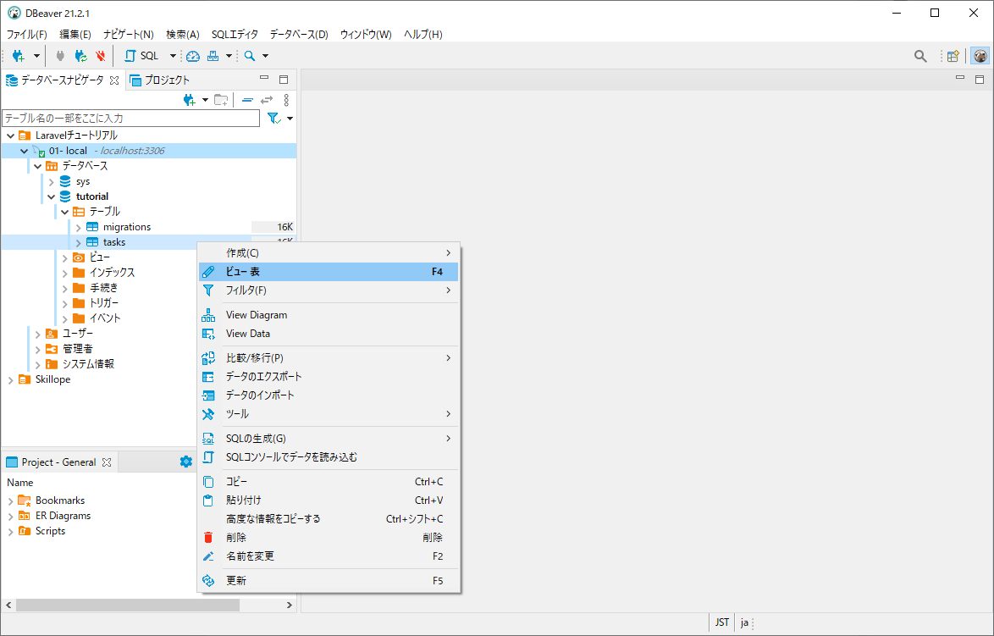Click the Reconnect icon in the main toolbar
The image size is (994, 636).
[81, 56]
